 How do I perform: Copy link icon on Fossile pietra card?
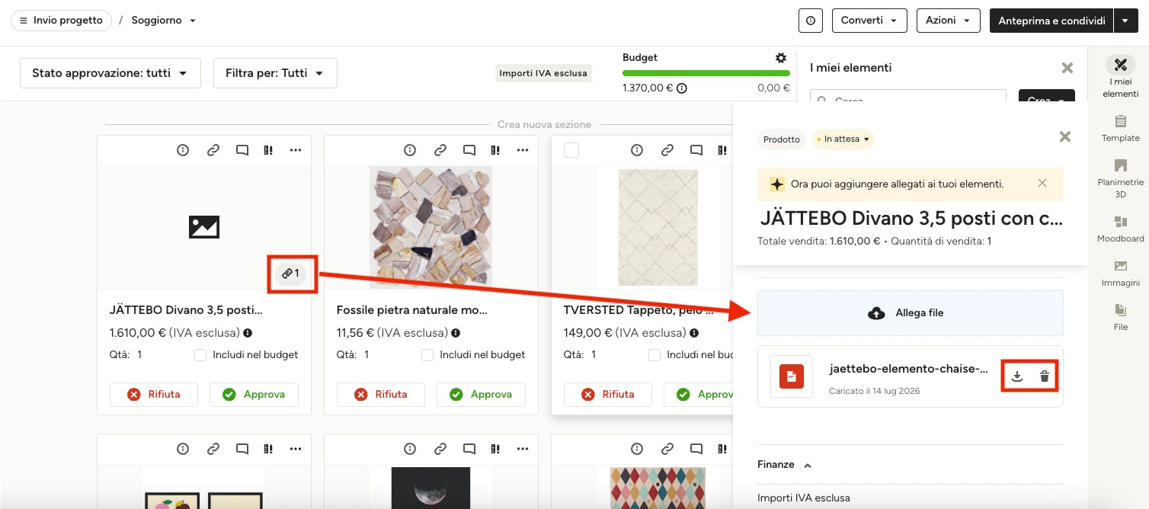[x=440, y=150]
